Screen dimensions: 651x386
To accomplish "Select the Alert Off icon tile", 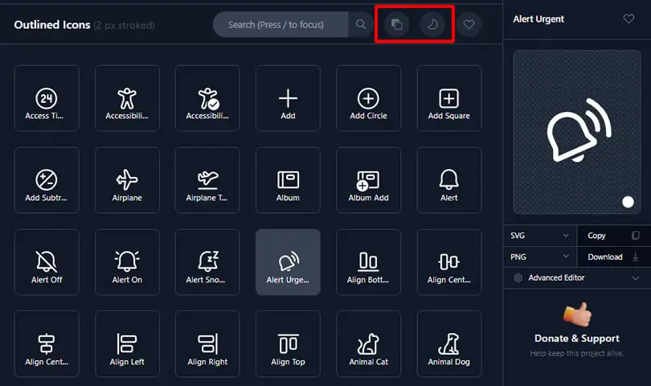I will pyautogui.click(x=47, y=262).
